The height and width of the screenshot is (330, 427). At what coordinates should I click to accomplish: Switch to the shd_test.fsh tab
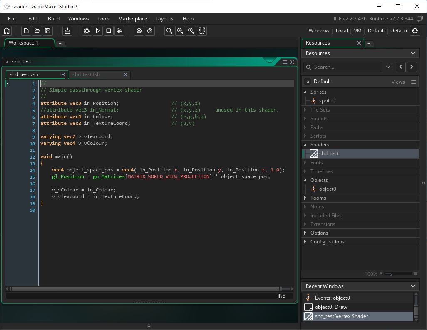(86, 74)
